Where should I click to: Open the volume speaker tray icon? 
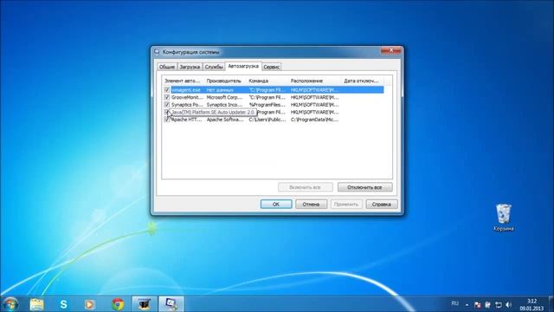(x=508, y=304)
